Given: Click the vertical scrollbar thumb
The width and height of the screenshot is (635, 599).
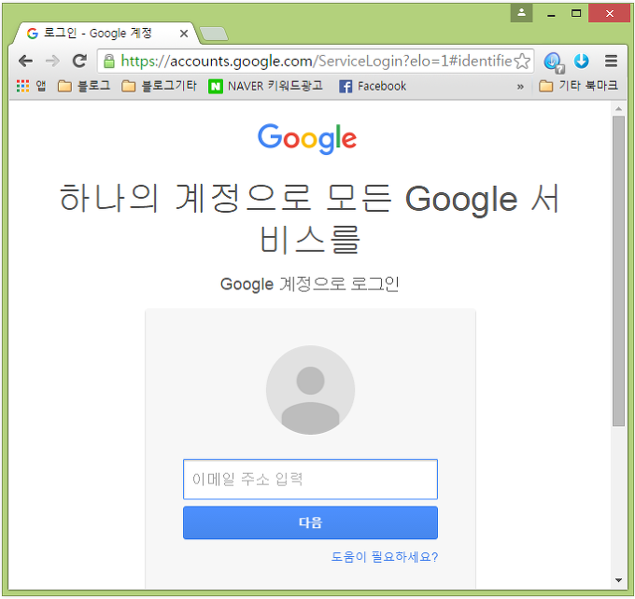Looking at the screenshot, I should point(618,271).
